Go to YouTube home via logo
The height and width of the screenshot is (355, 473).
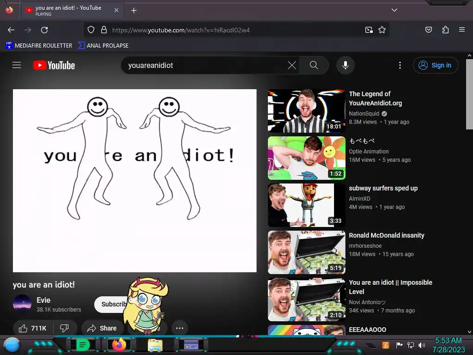[x=54, y=65]
